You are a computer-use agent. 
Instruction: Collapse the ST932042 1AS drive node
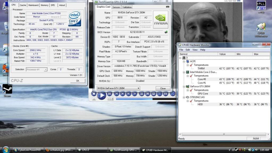click(x=184, y=97)
